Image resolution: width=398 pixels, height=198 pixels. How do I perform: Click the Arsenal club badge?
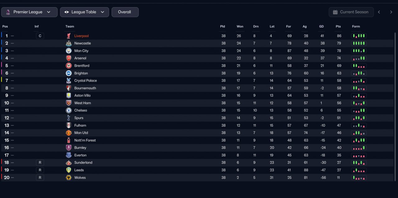coord(69,58)
